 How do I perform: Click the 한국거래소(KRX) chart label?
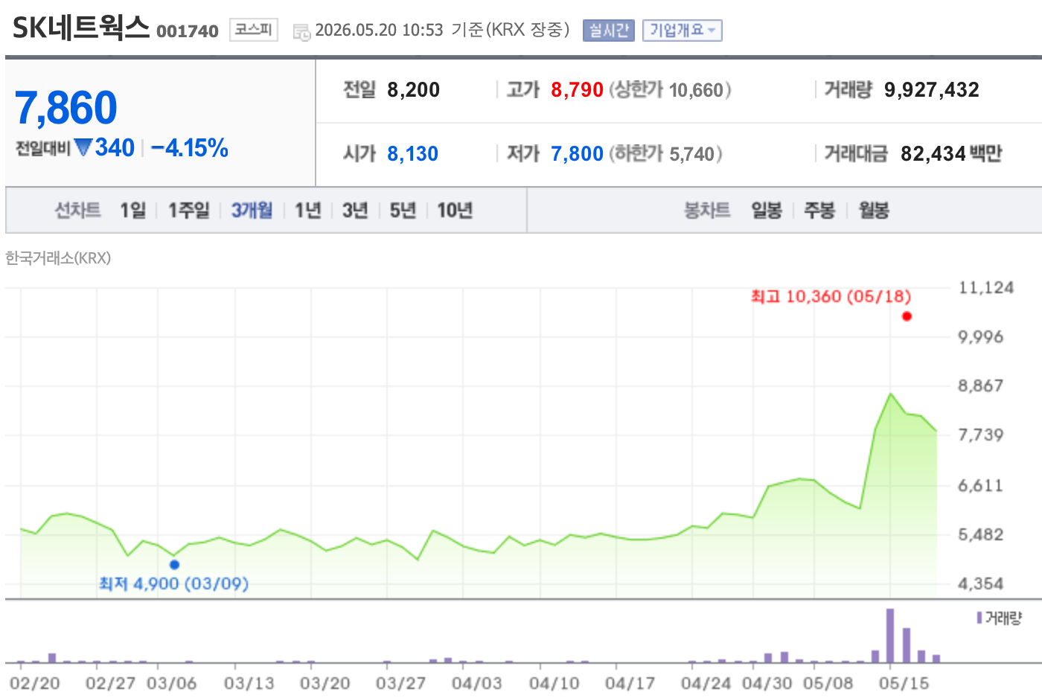[x=58, y=258]
